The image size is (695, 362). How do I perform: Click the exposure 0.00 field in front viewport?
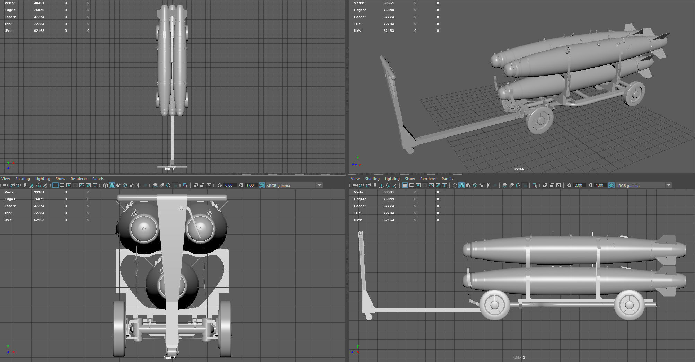click(x=229, y=185)
